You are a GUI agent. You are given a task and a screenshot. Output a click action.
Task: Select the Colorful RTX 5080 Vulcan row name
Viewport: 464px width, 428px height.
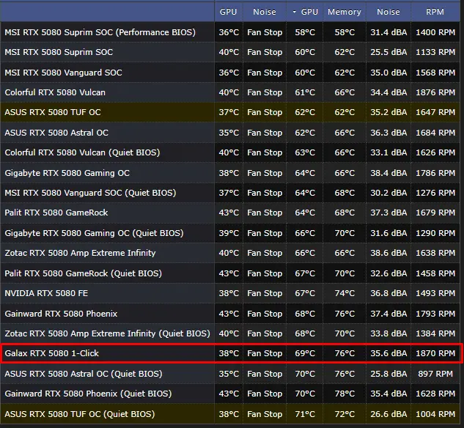click(x=55, y=92)
